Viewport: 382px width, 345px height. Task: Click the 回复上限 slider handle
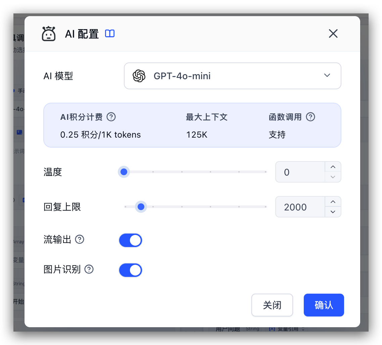[141, 207]
